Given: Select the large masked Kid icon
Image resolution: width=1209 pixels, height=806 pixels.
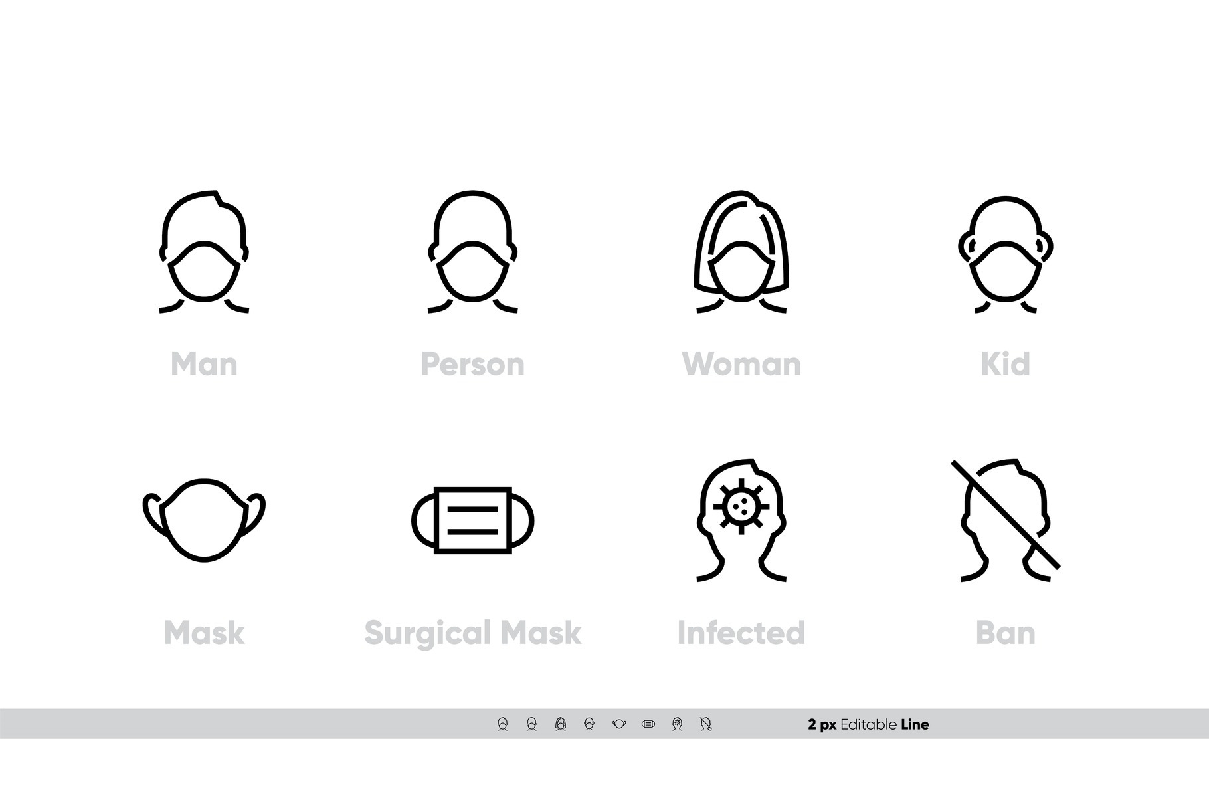Looking at the screenshot, I should (1005, 254).
